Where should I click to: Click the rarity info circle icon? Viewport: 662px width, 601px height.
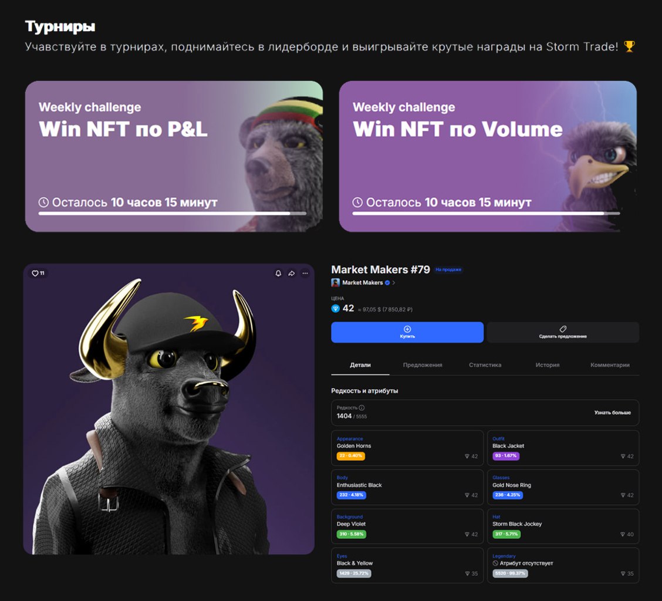click(362, 407)
